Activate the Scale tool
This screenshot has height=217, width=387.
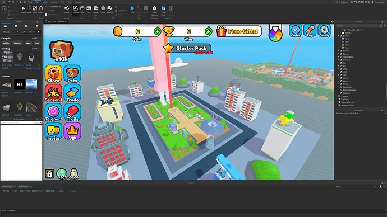pyautogui.click(x=35, y=10)
